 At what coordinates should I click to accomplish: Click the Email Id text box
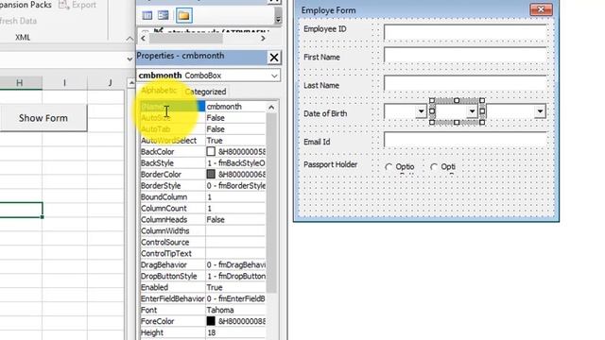pos(465,139)
